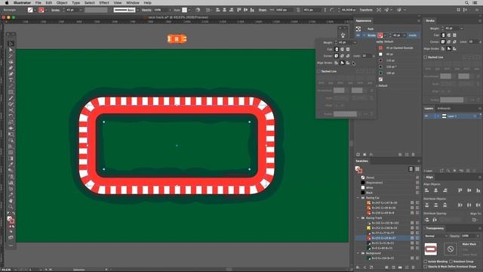Select the Type tool
Image resolution: width=483 pixels, height=272 pixels.
pyautogui.click(x=11, y=80)
